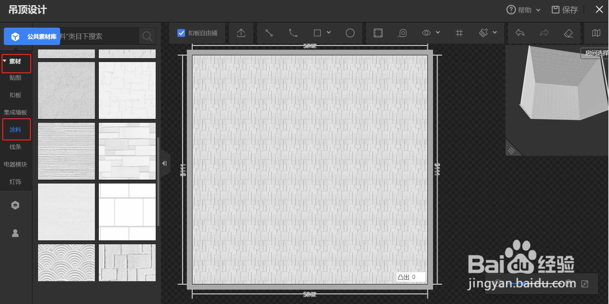Close the 吊顶设计 window
This screenshot has width=609, height=304.
(599, 10)
